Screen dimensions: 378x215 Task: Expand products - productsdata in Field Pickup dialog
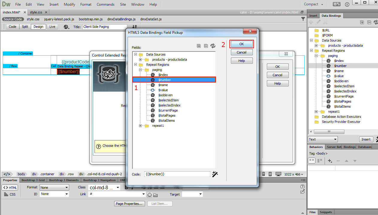pyautogui.click(x=140, y=60)
